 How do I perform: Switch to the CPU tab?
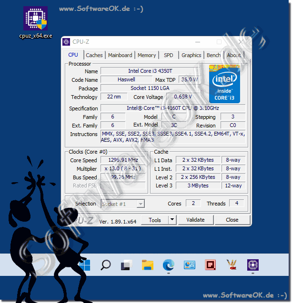73,55
